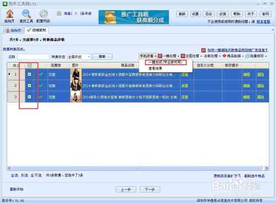Click the red 商品检测 icon
Screen dimensions: 276x204
click(x=224, y=56)
